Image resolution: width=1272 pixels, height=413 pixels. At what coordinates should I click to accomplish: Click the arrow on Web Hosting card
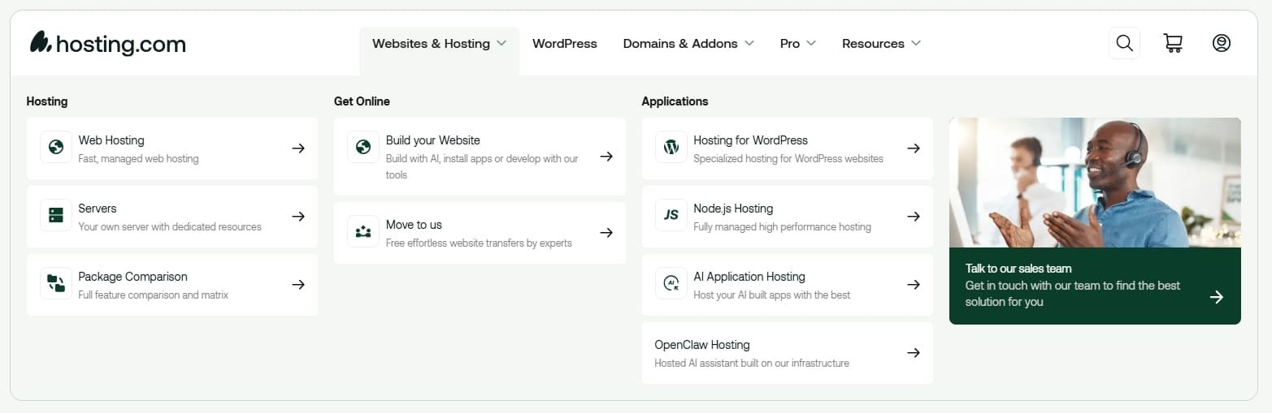tap(298, 148)
